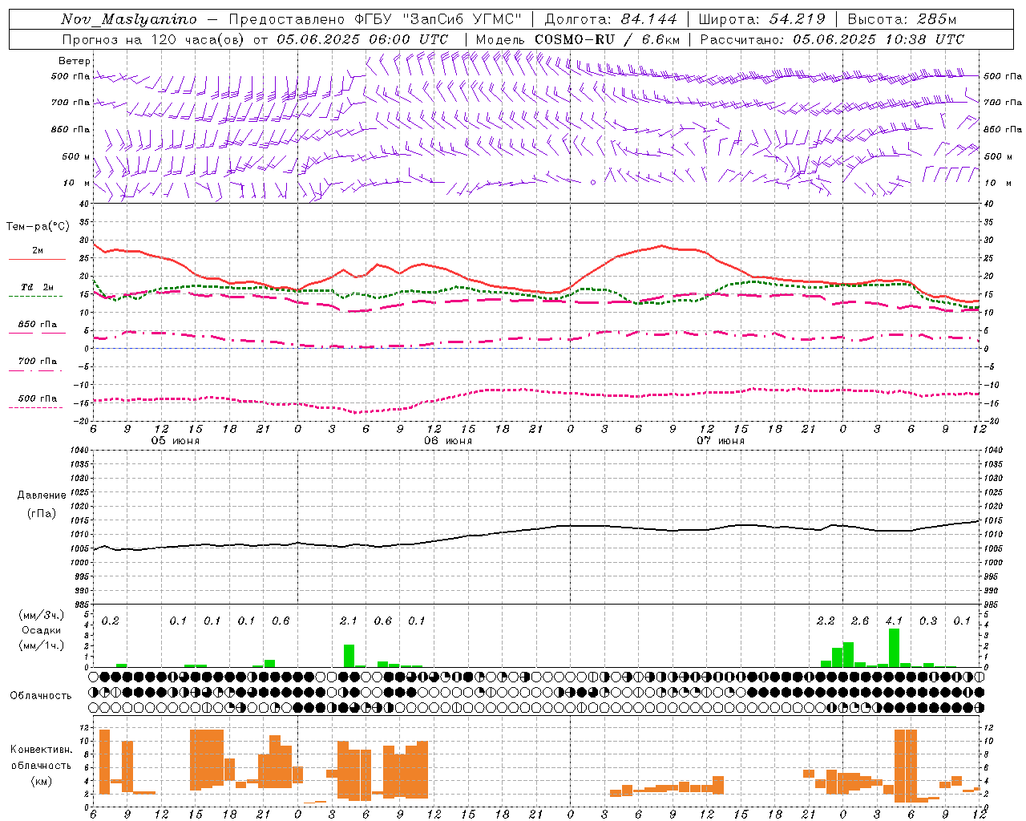Click the (мм/1ч.) unit label
This screenshot has width=1026, height=821.
[42, 645]
